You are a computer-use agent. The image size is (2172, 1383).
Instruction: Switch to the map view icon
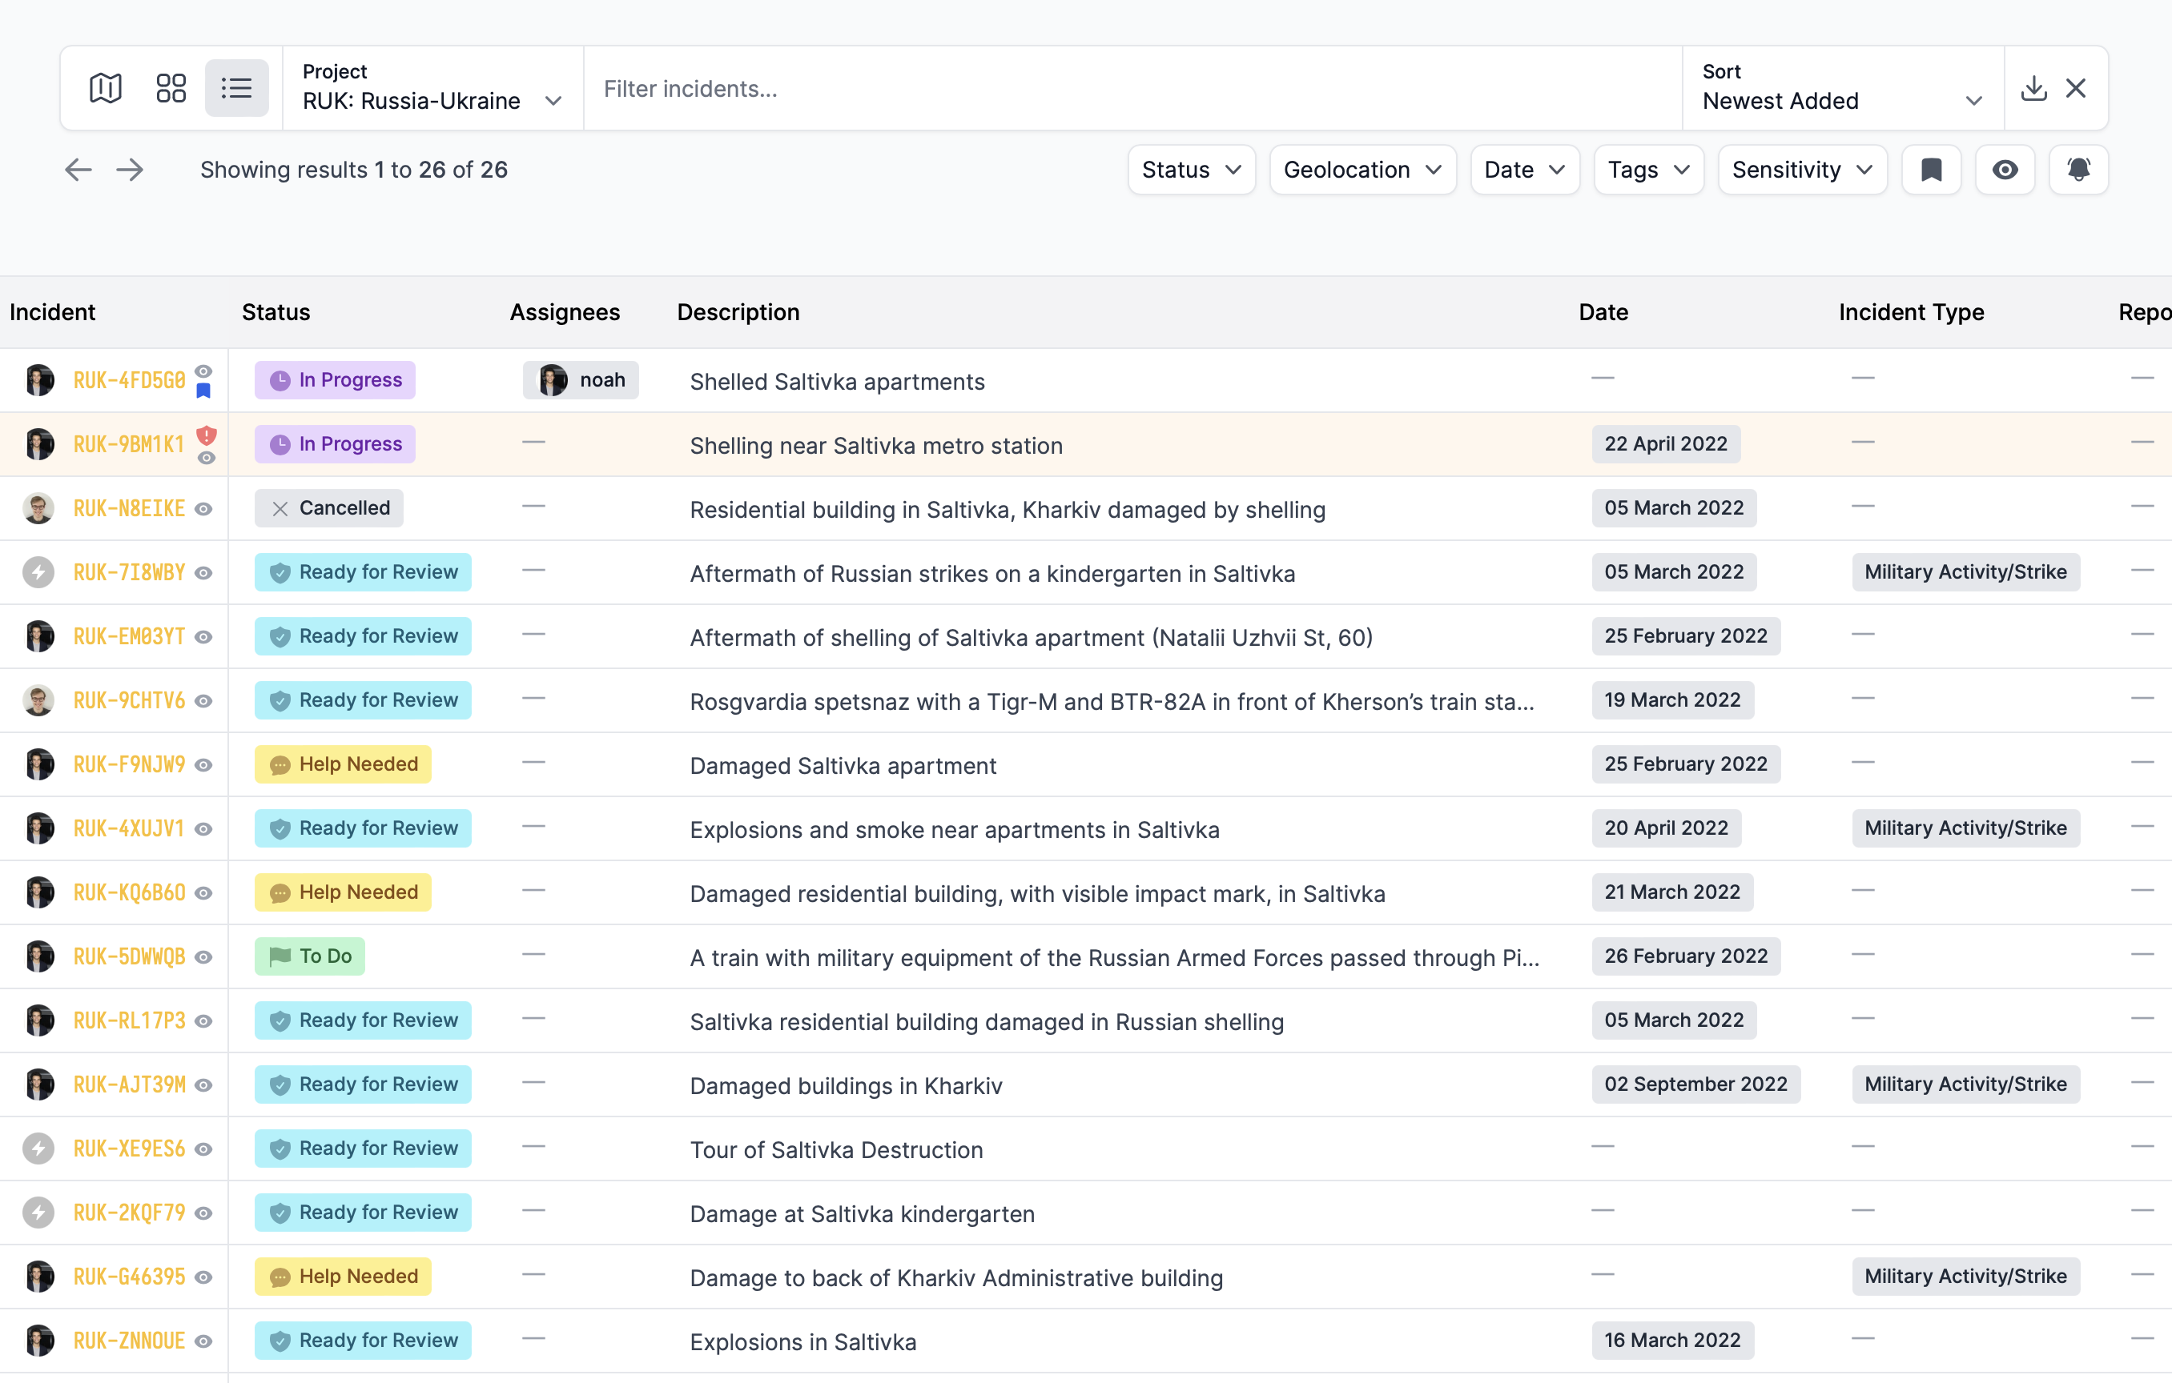click(106, 88)
